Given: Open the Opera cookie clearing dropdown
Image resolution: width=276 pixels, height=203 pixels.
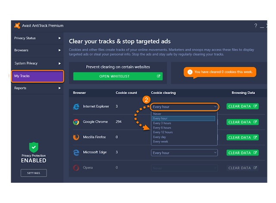Looking at the screenshot, I should pyautogui.click(x=184, y=168).
